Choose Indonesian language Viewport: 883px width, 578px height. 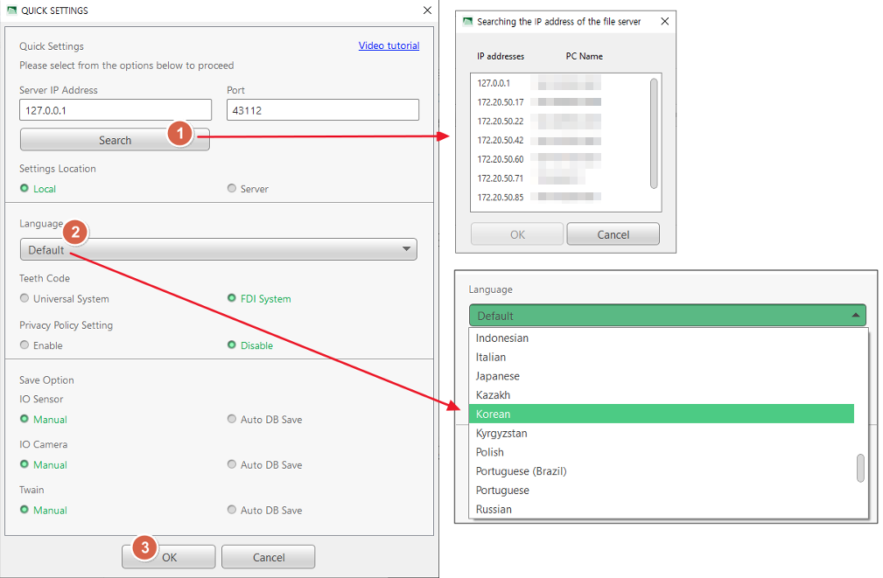pos(661,338)
